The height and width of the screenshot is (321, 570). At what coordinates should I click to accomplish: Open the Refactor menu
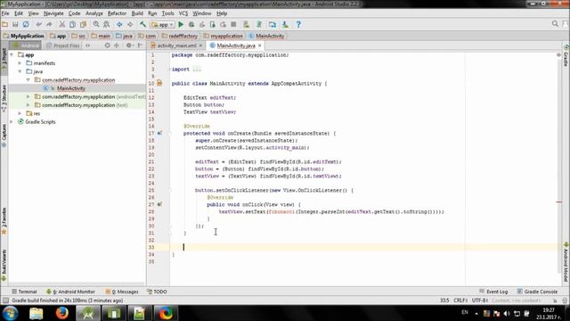click(x=117, y=13)
